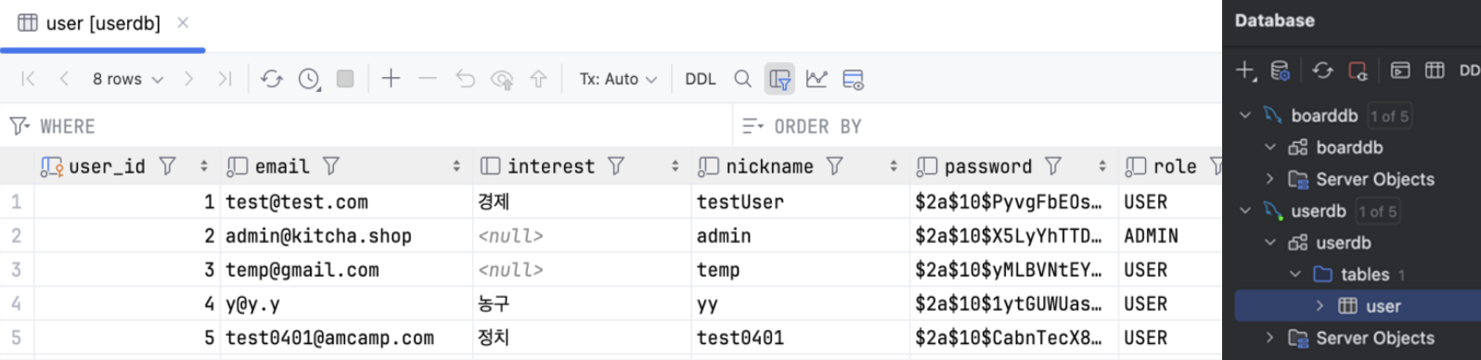Select Server Objects under userdb

pyautogui.click(x=1374, y=338)
